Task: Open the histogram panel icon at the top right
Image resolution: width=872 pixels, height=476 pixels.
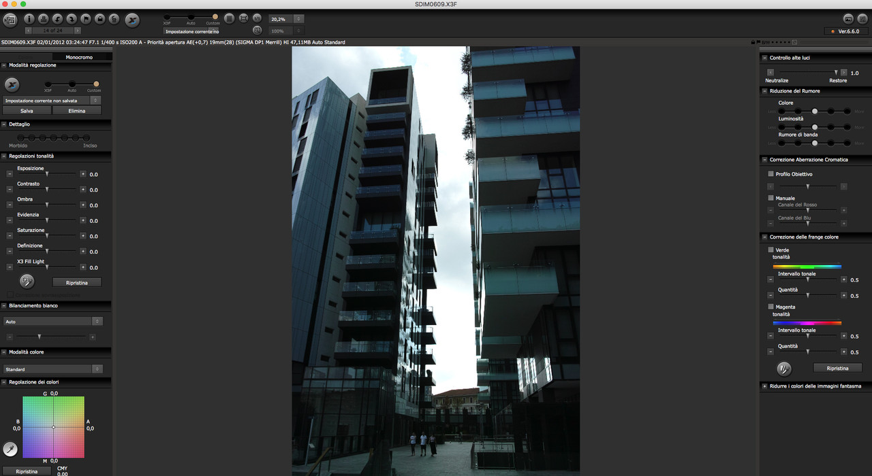Action: click(x=848, y=18)
